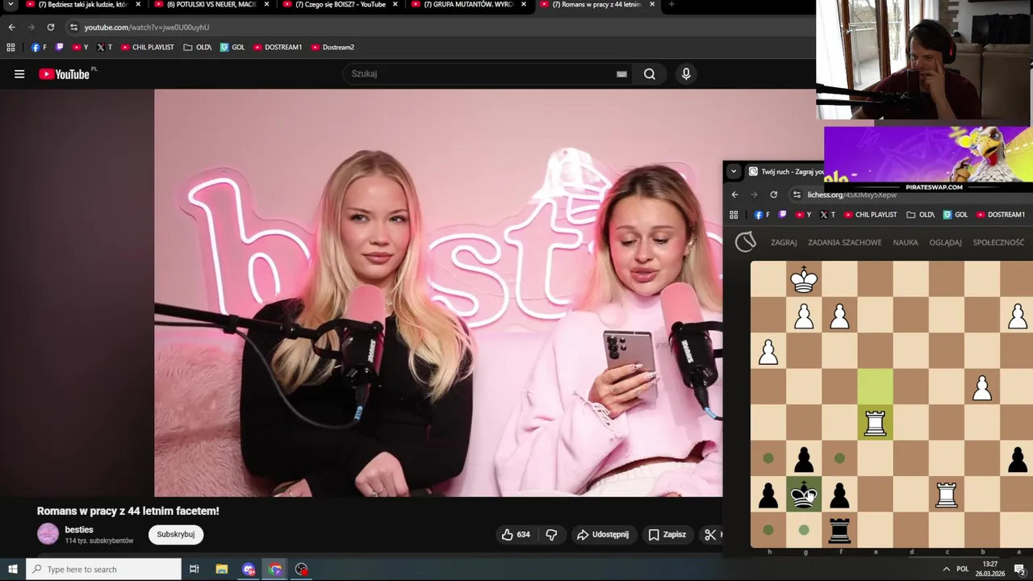Open the YouTube guide hamburger menu

click(19, 74)
